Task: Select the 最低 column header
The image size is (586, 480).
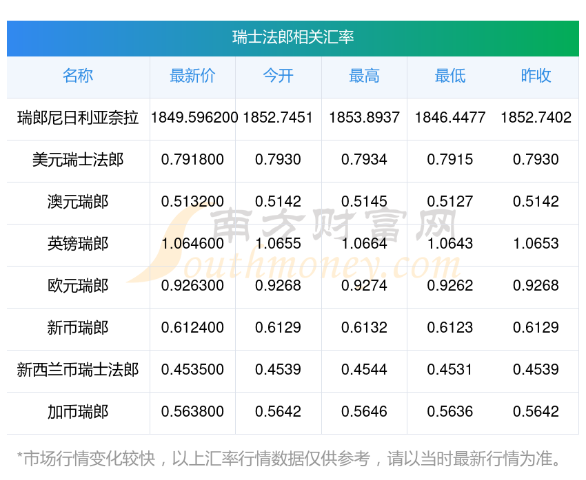Action: (449, 76)
